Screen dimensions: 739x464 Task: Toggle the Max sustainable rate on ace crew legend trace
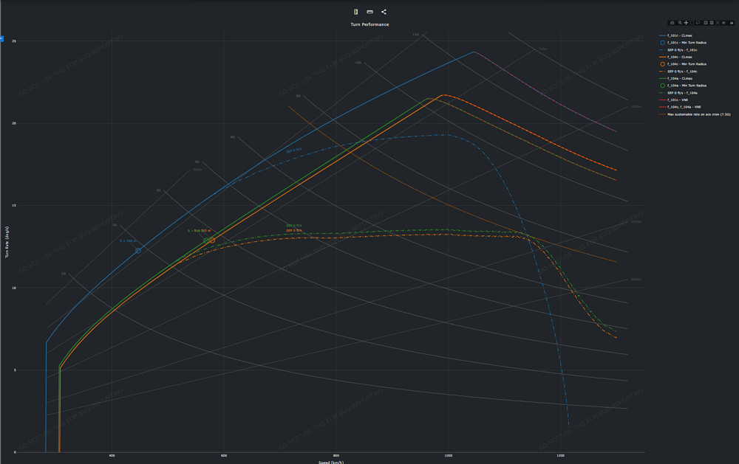tap(695, 114)
